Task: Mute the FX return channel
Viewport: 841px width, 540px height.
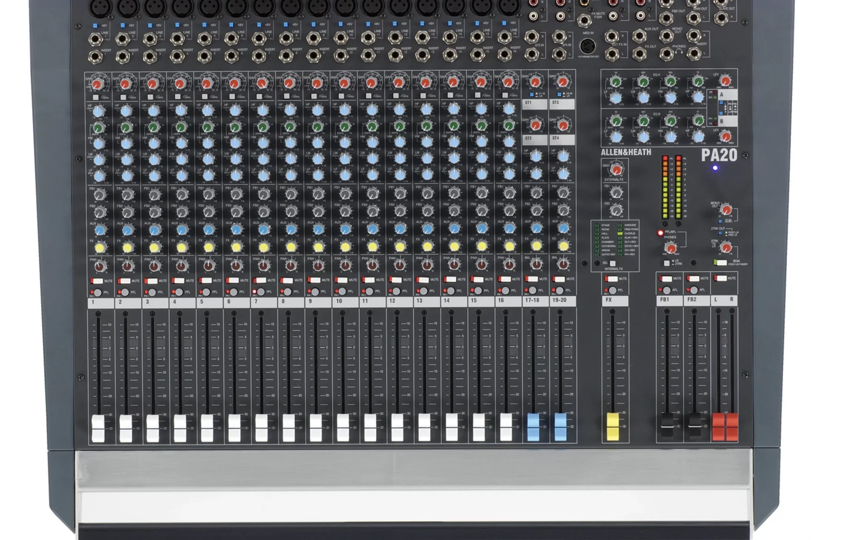Action: [x=612, y=279]
